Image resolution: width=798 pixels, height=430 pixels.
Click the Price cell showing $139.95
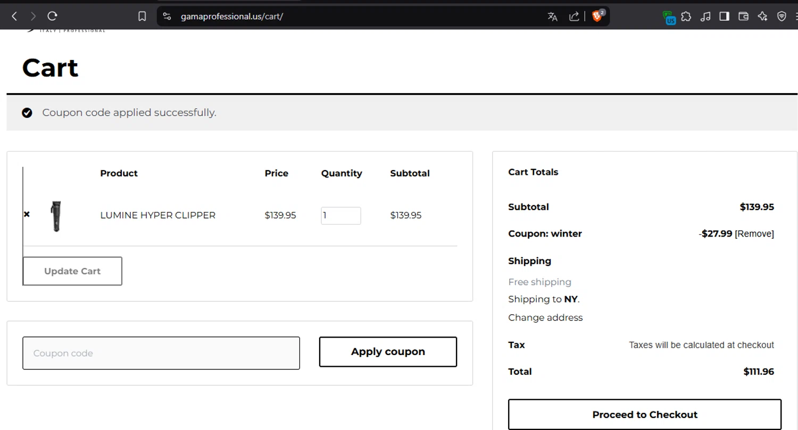tap(280, 215)
